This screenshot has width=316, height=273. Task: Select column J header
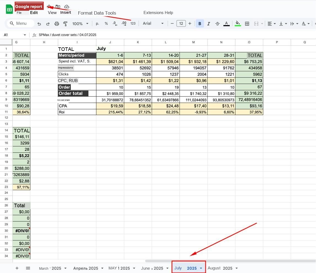[x=110, y=42]
